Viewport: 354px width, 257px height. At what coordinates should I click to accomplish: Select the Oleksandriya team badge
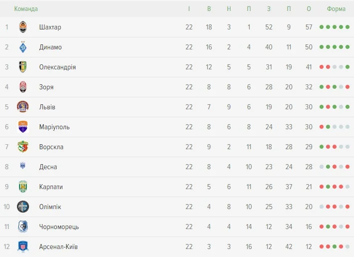pos(23,67)
